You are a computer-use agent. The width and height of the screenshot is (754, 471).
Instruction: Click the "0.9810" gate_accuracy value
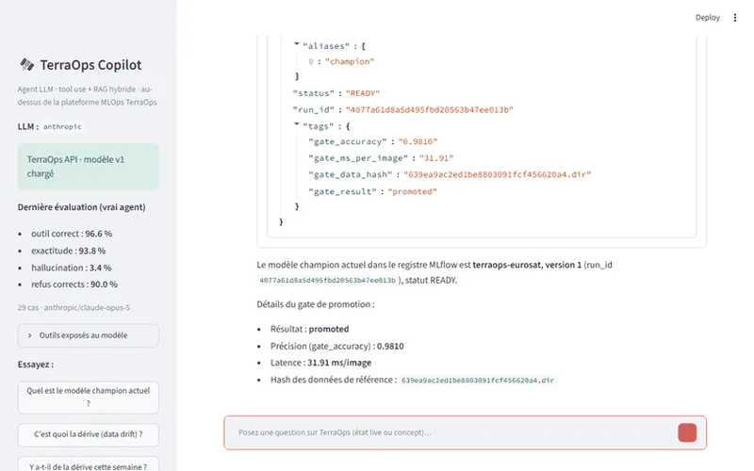click(x=418, y=142)
